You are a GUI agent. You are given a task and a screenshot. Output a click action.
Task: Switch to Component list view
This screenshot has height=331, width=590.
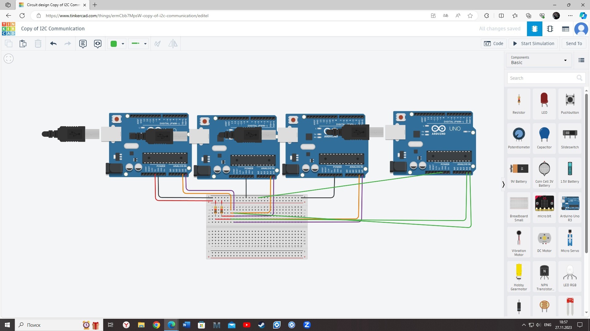(565, 29)
